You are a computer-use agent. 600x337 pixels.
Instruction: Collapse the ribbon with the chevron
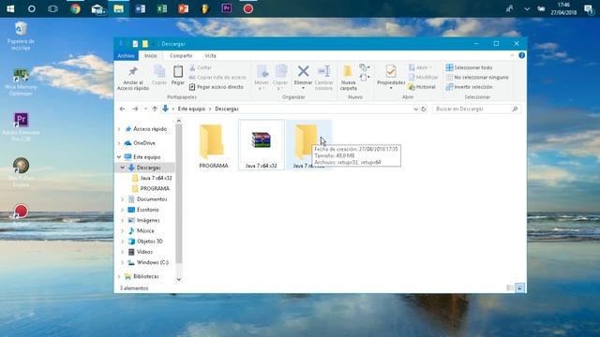512,55
